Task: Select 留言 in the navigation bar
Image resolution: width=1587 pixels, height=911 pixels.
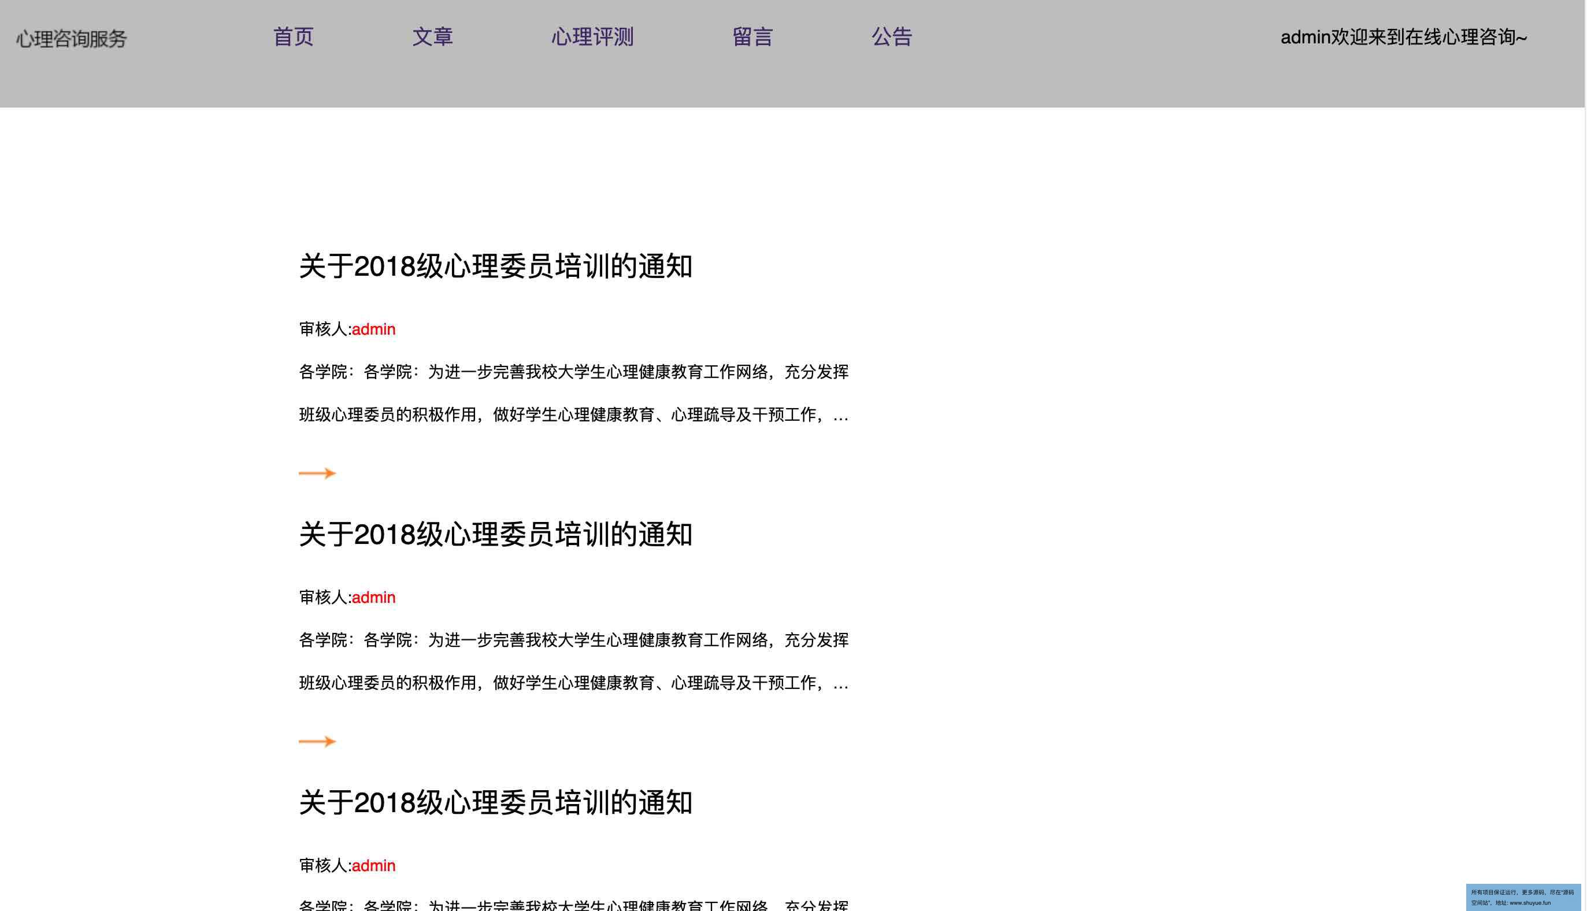Action: 752,37
